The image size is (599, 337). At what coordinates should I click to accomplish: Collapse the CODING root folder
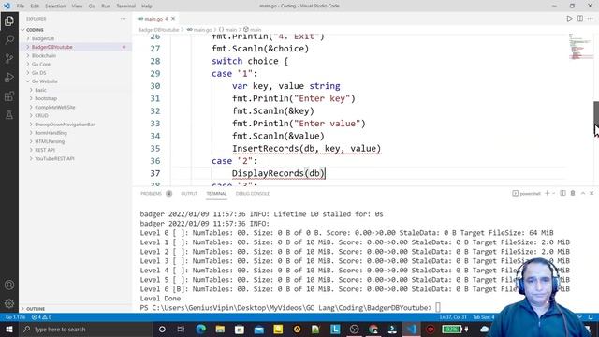coord(35,30)
